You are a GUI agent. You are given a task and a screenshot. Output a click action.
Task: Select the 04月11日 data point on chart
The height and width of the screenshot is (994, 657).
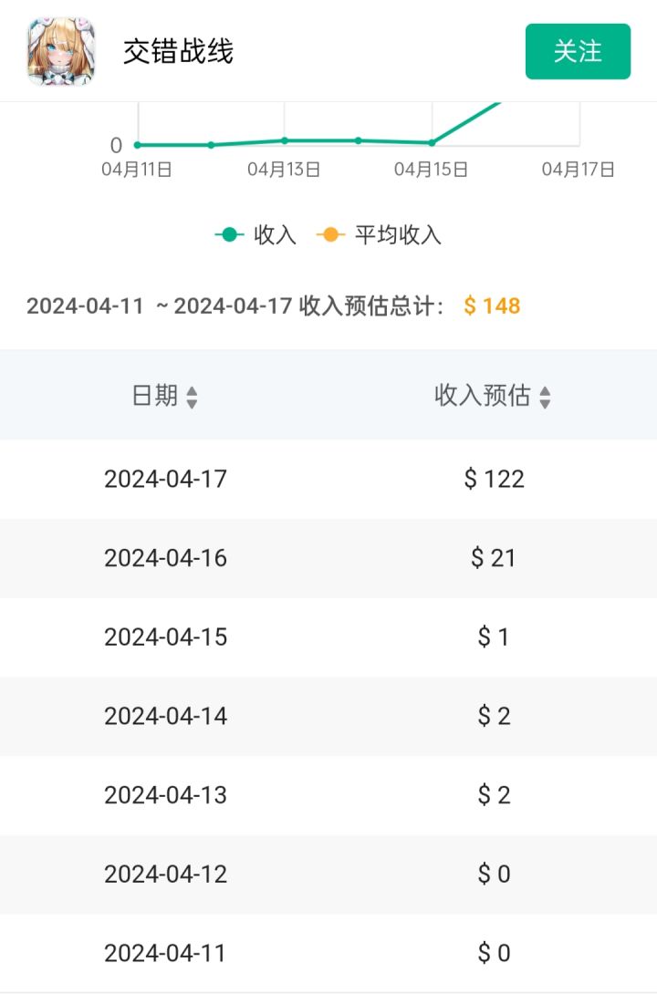(x=138, y=144)
